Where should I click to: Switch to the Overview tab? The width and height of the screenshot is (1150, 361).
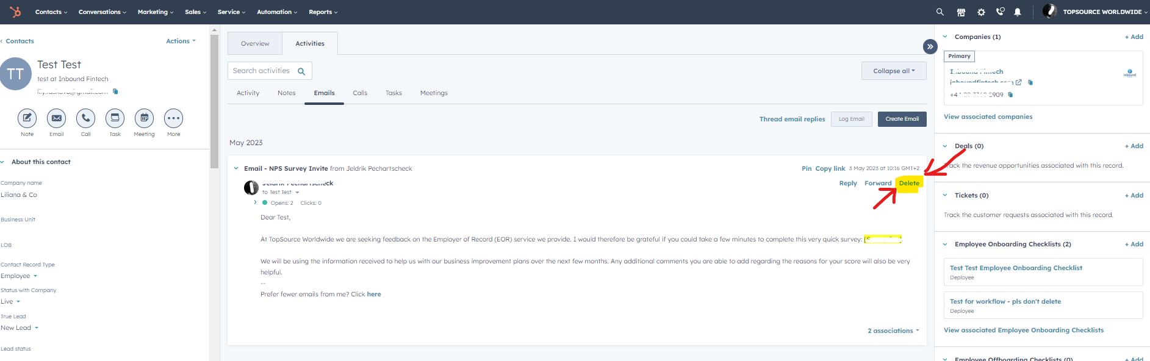click(x=255, y=44)
